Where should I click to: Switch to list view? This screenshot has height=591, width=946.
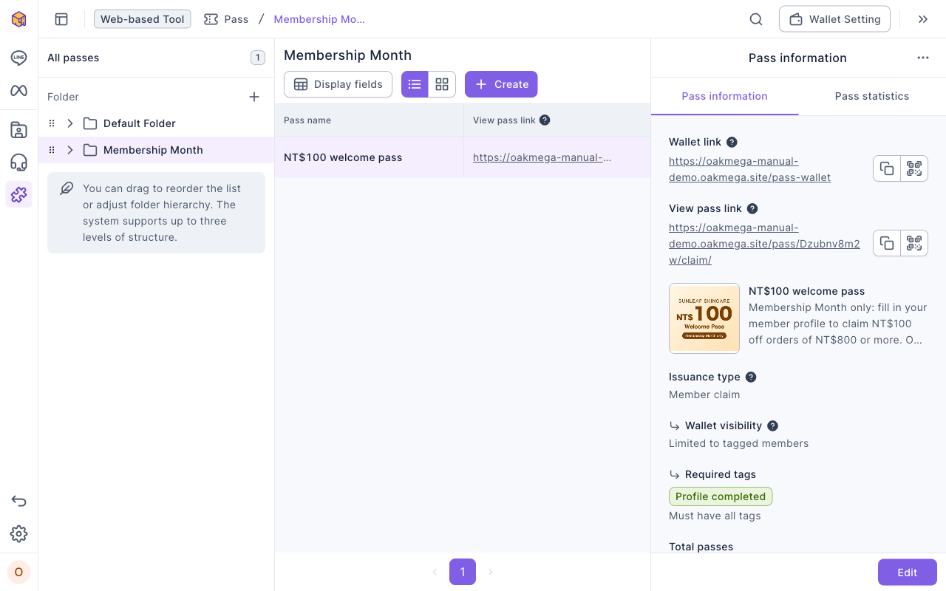[x=415, y=84]
